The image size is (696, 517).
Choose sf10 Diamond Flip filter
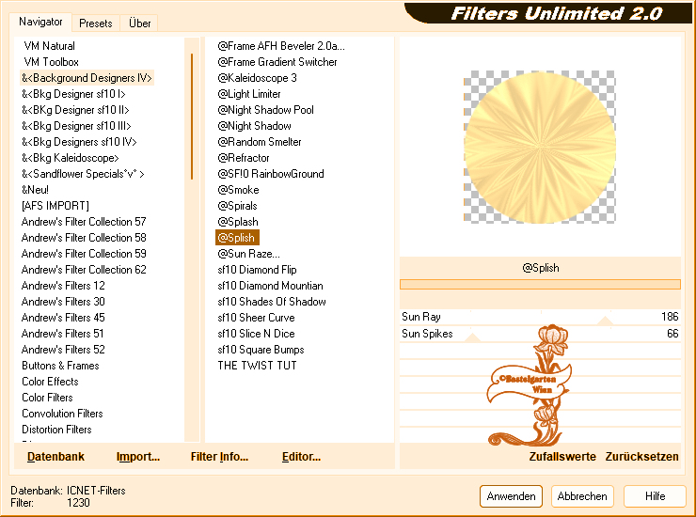(257, 270)
